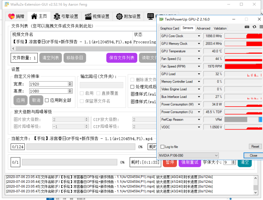The width and height of the screenshot is (263, 200).
Task: Click log panel scrollbar up arrow
Action: 255,178
